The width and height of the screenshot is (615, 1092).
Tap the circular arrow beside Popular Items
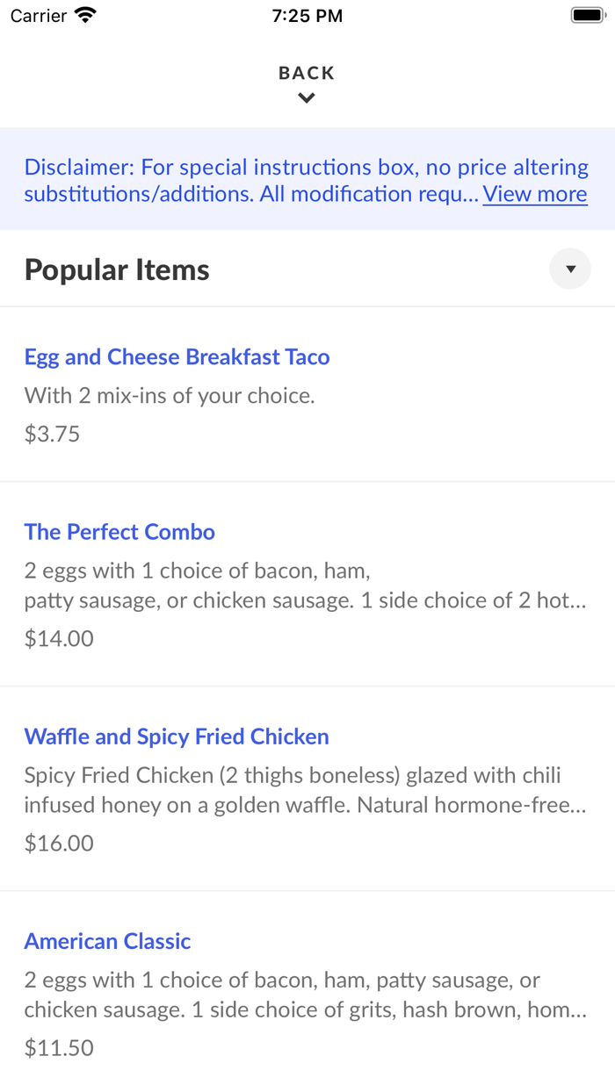pyautogui.click(x=570, y=269)
